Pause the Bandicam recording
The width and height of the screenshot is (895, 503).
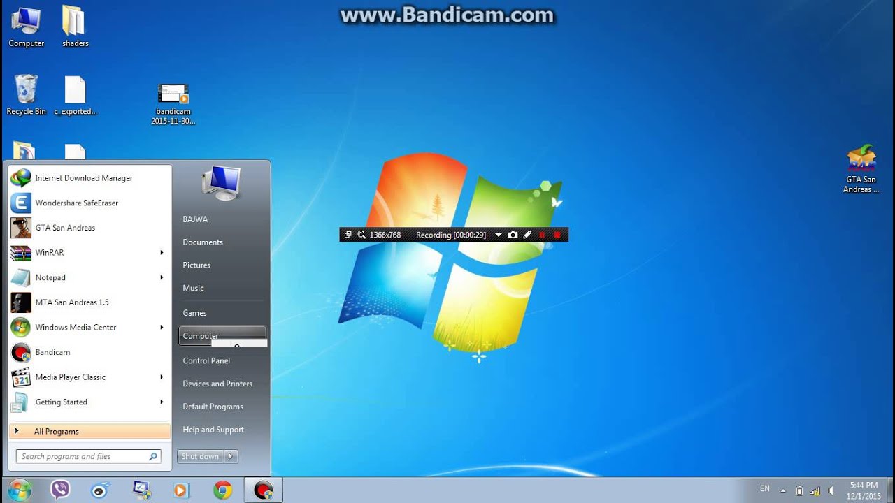pyautogui.click(x=542, y=235)
